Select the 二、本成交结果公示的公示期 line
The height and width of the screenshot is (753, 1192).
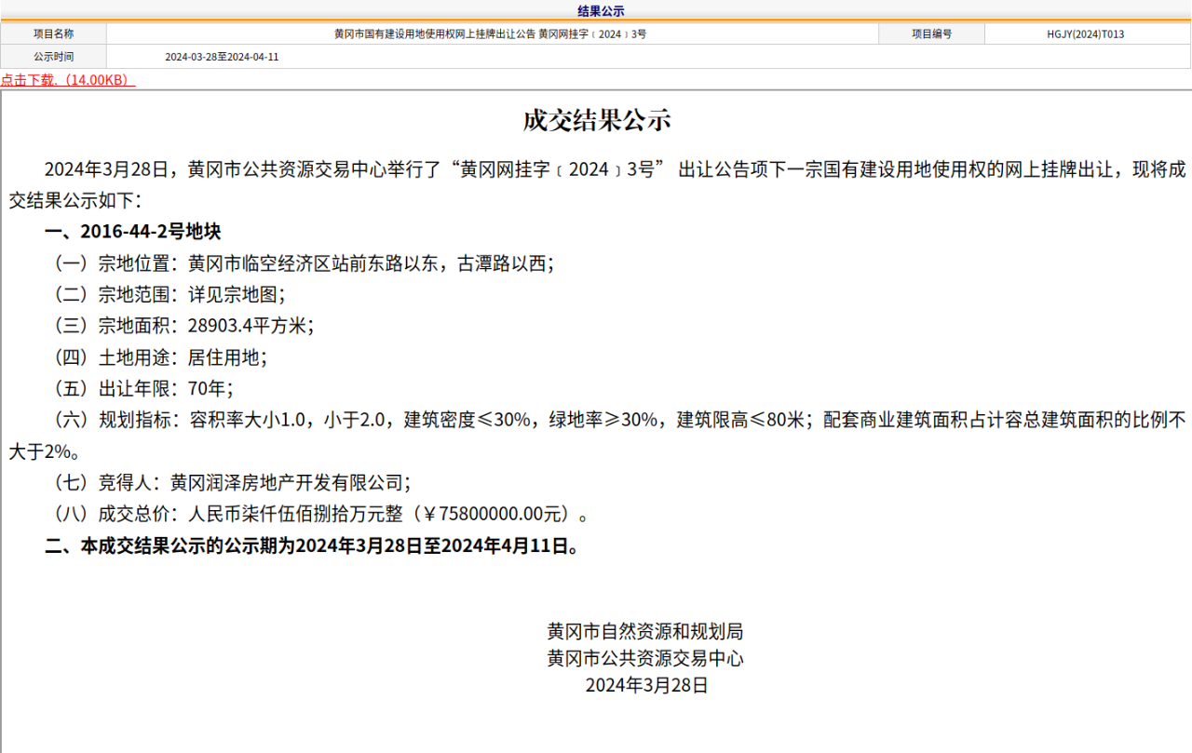tap(314, 546)
